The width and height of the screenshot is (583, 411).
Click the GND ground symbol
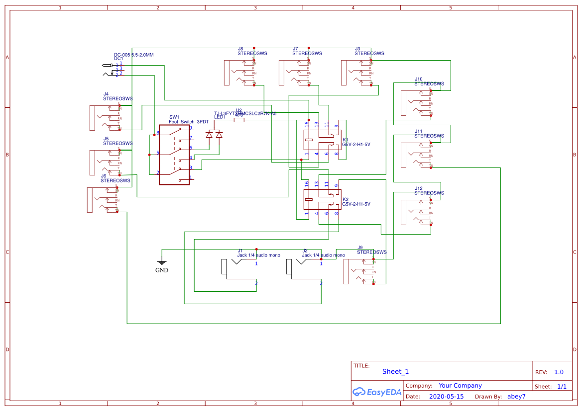[162, 262]
